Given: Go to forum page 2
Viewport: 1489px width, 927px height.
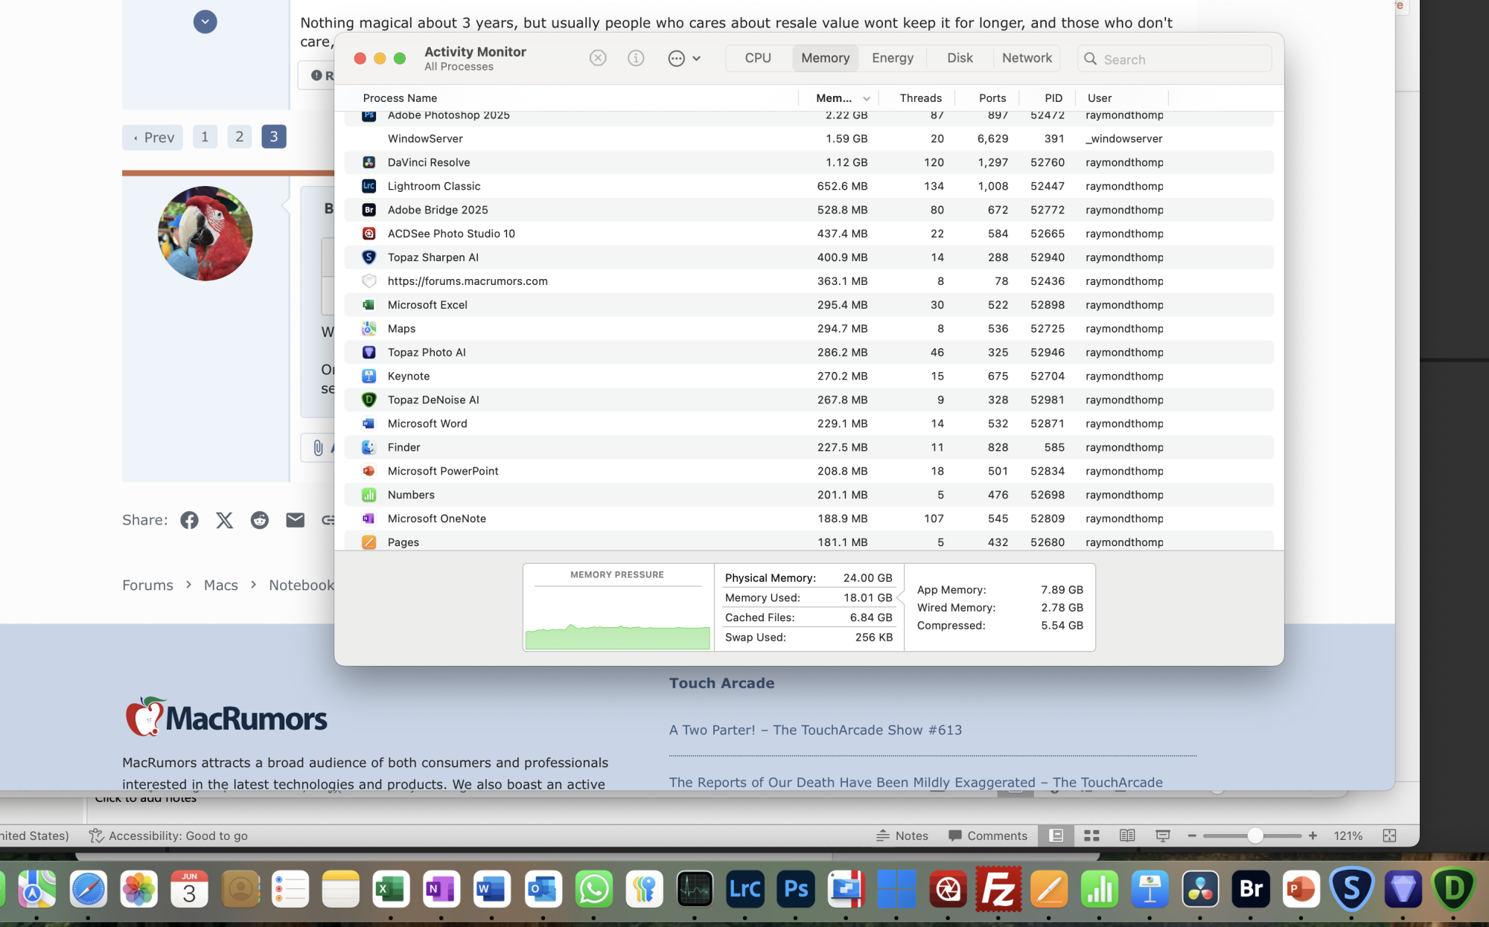Looking at the screenshot, I should (x=239, y=137).
